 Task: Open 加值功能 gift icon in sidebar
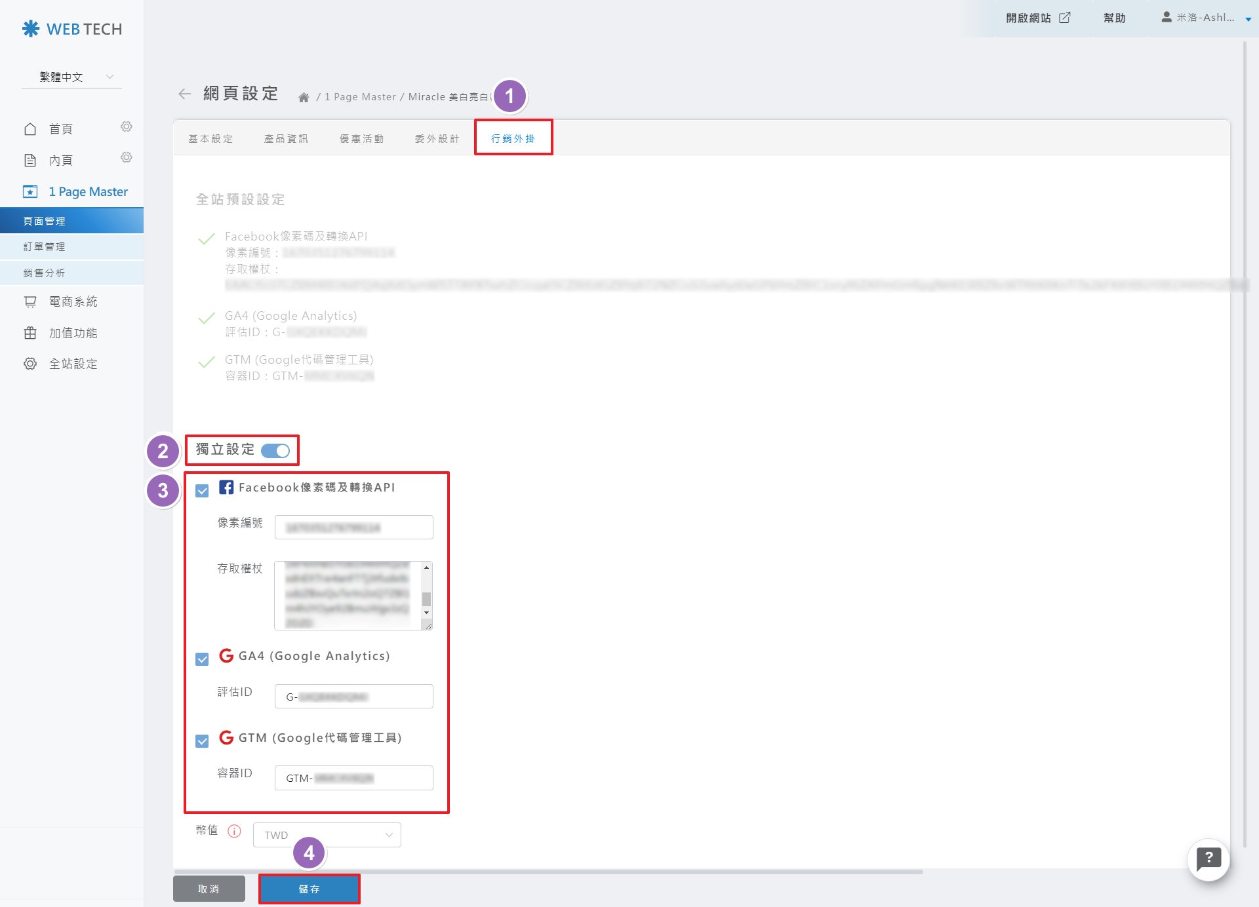tap(30, 333)
